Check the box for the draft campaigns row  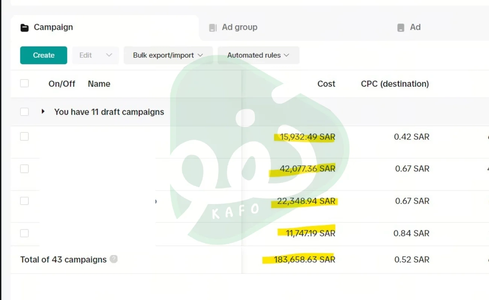24,112
